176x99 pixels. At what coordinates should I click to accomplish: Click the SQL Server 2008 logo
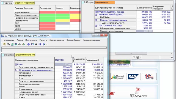[138, 92]
